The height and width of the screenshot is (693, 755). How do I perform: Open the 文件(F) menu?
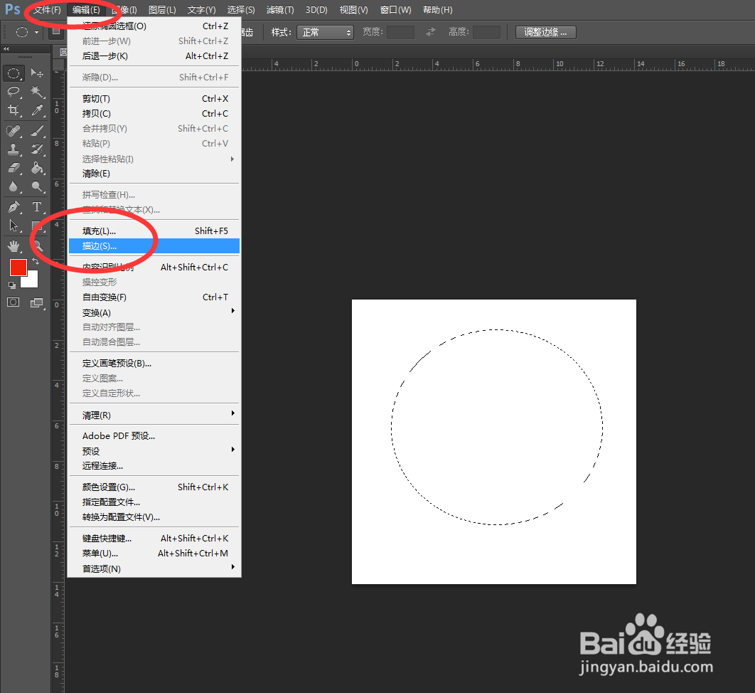coord(47,10)
